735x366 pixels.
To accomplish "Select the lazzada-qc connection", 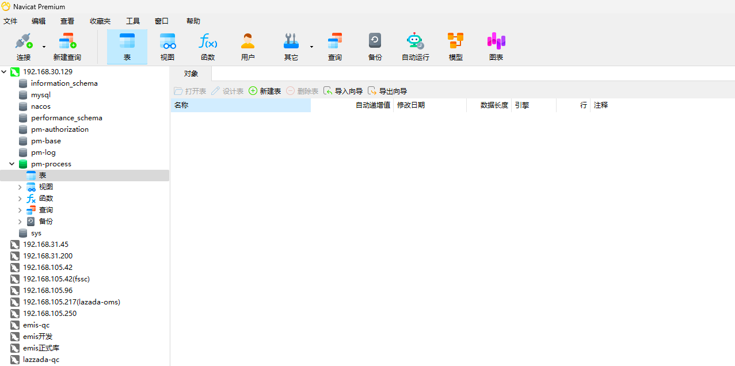I will pos(41,360).
